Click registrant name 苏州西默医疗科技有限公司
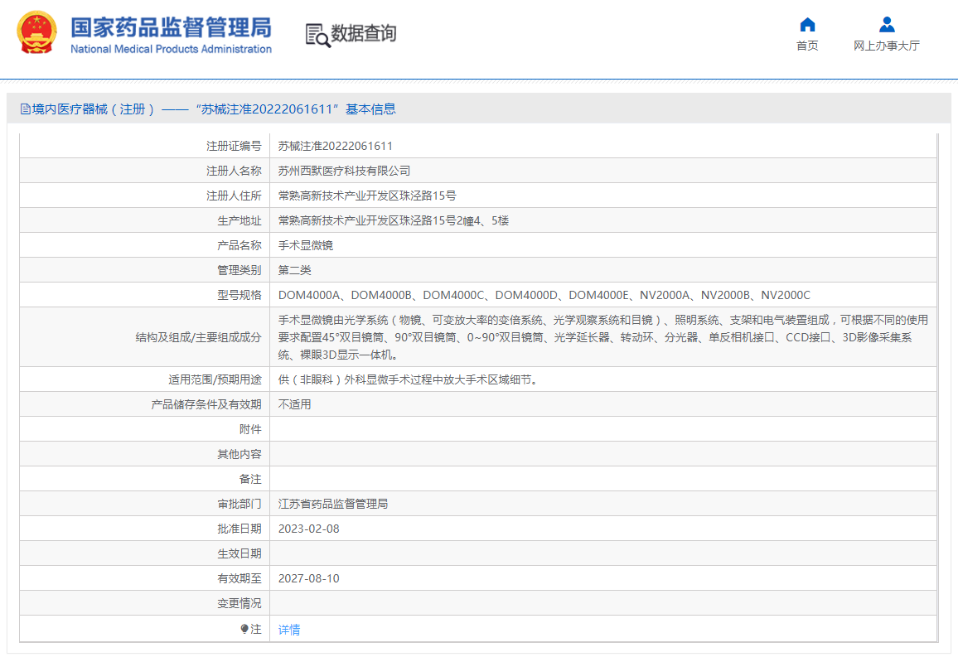 (344, 171)
